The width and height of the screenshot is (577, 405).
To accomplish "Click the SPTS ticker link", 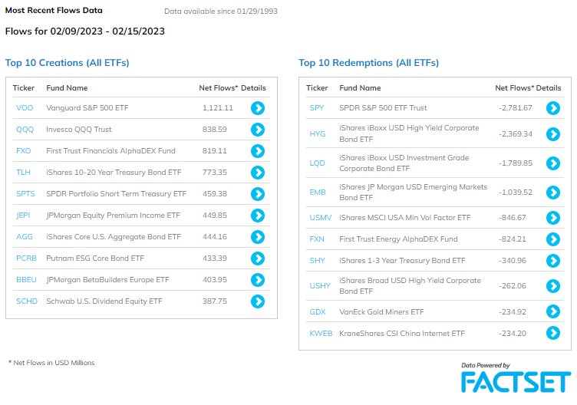I will [x=25, y=194].
